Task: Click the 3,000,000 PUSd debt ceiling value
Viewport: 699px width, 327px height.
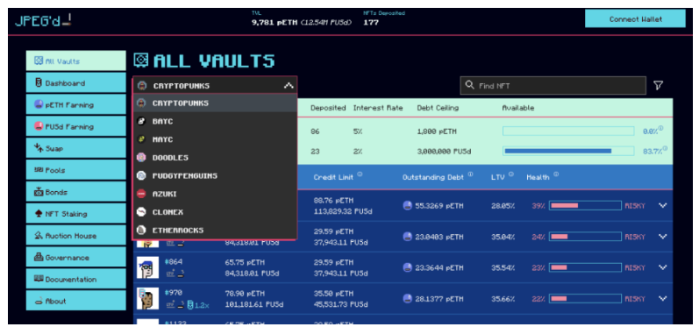Action: click(445, 151)
